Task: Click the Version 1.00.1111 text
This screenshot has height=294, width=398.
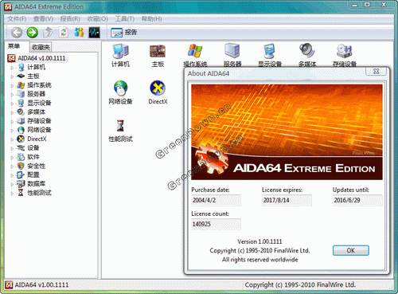Action: (259, 241)
